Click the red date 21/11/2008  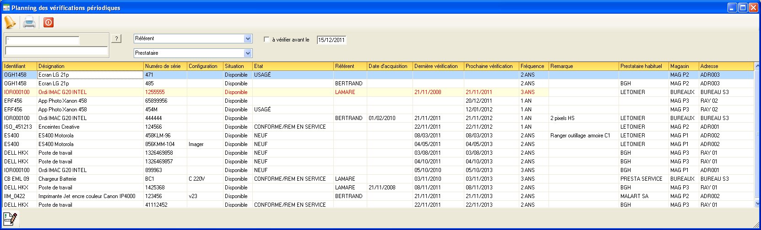coord(439,92)
